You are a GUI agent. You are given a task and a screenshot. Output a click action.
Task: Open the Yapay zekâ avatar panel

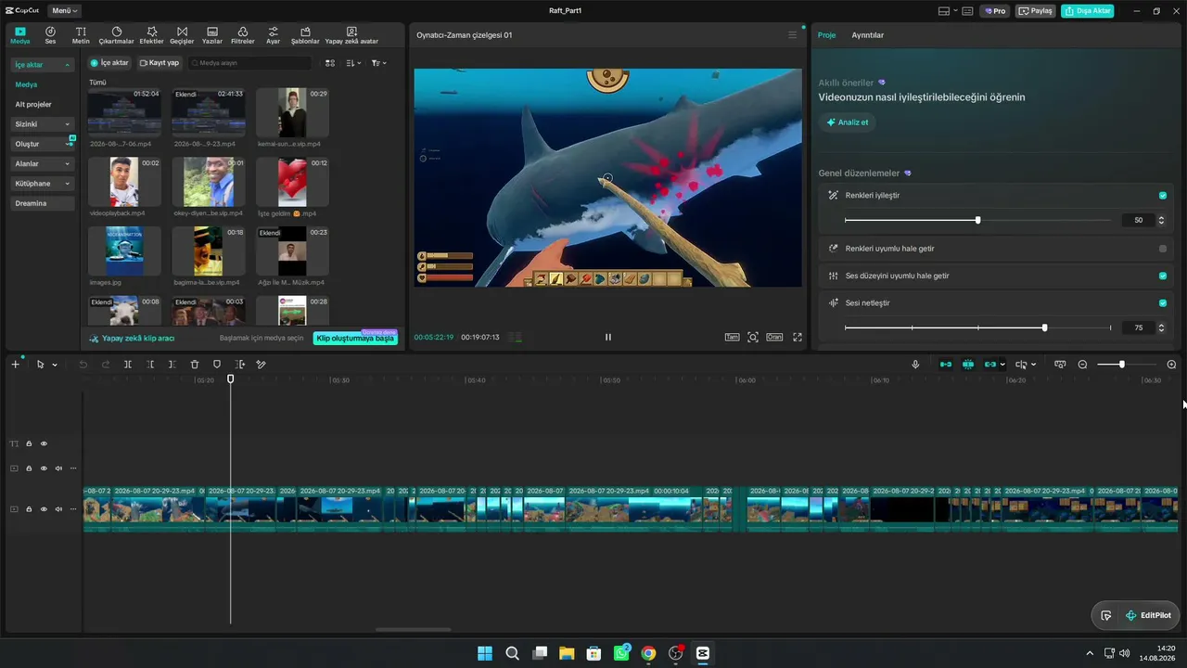click(x=351, y=35)
